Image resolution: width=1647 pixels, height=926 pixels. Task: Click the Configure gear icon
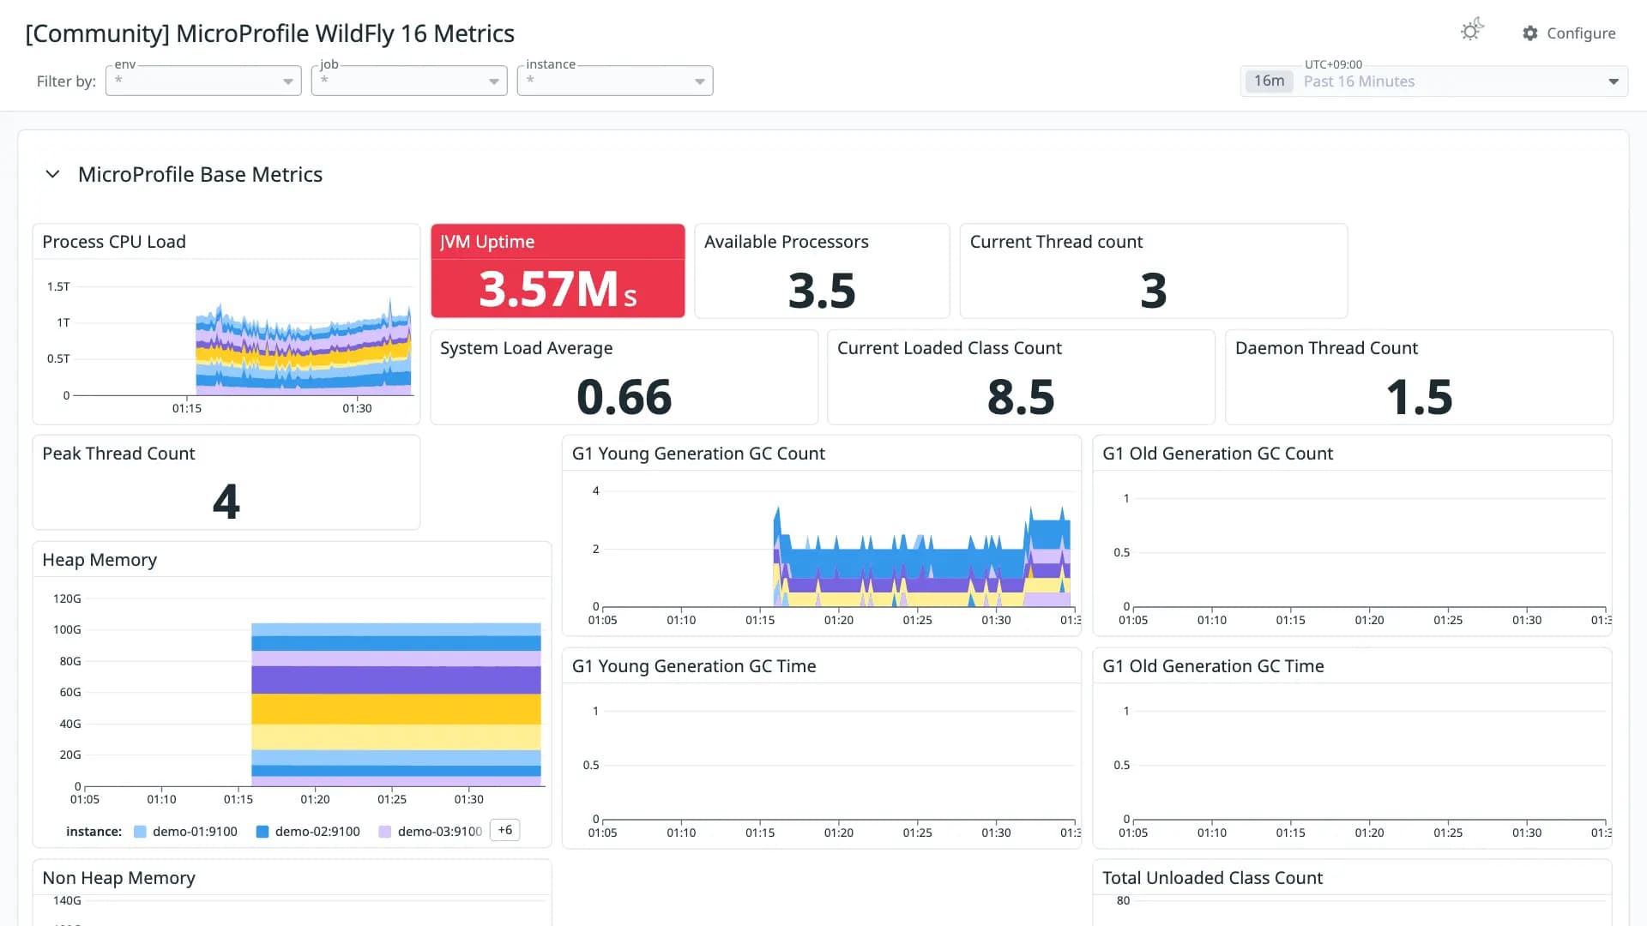point(1530,33)
